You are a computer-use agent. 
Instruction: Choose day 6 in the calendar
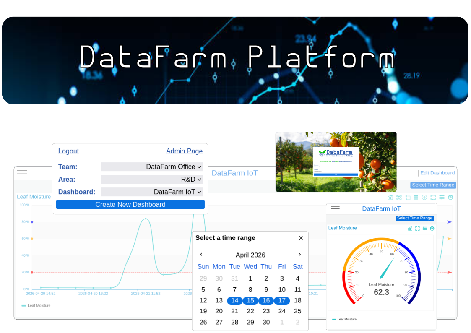tap(219, 290)
